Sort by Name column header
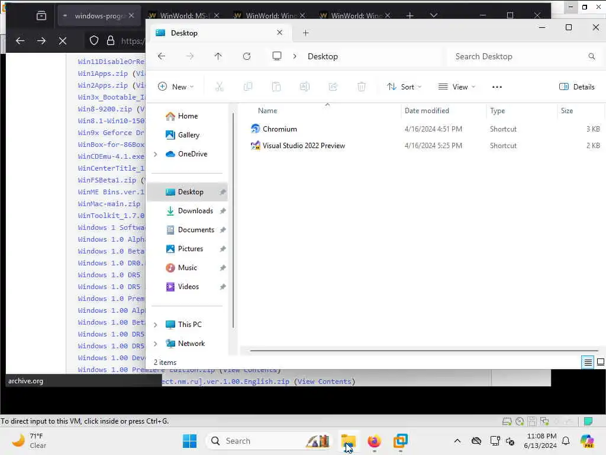 pos(267,111)
